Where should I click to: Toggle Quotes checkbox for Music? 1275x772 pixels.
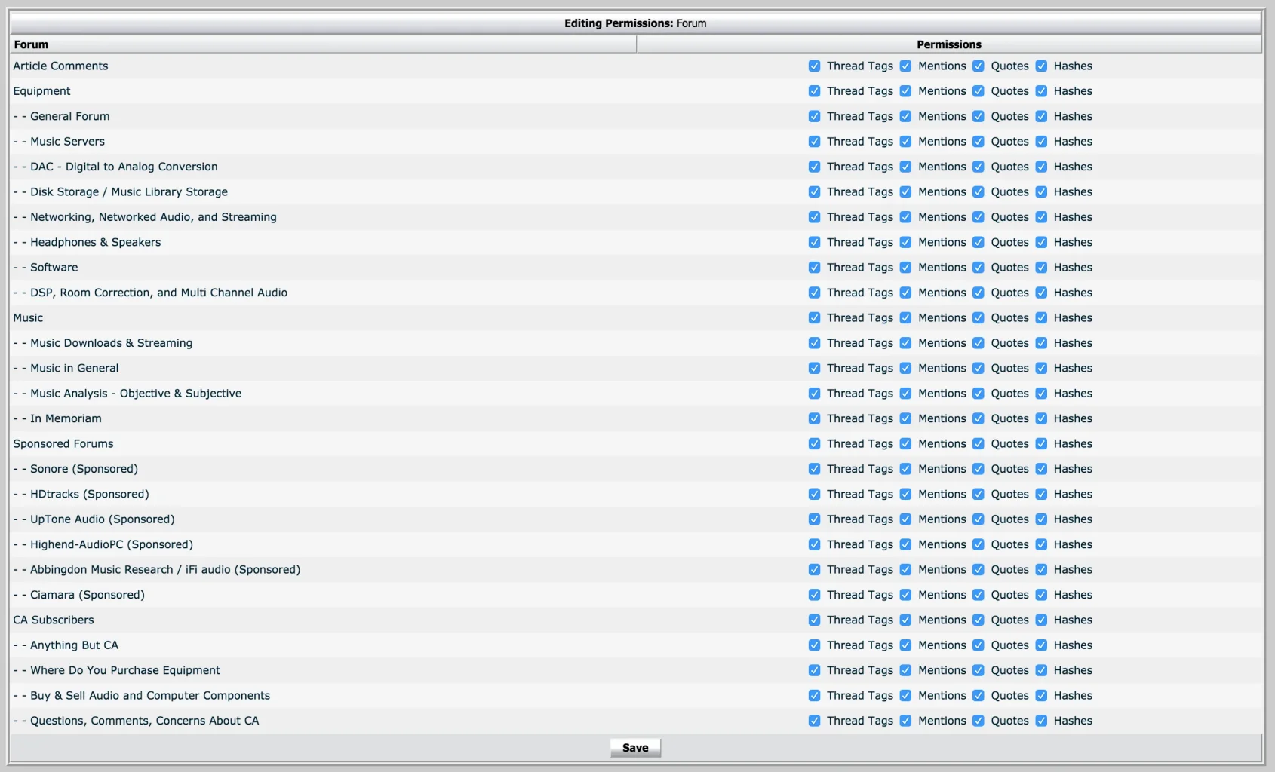click(979, 318)
